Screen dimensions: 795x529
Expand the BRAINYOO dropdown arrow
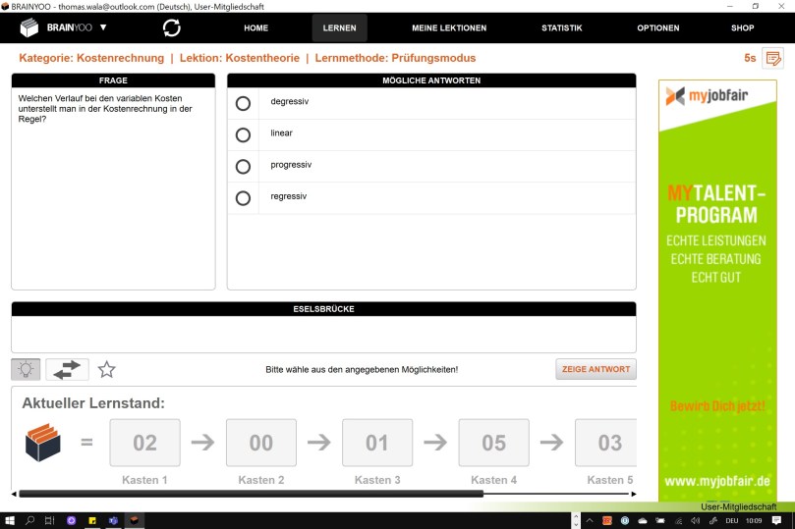103,27
